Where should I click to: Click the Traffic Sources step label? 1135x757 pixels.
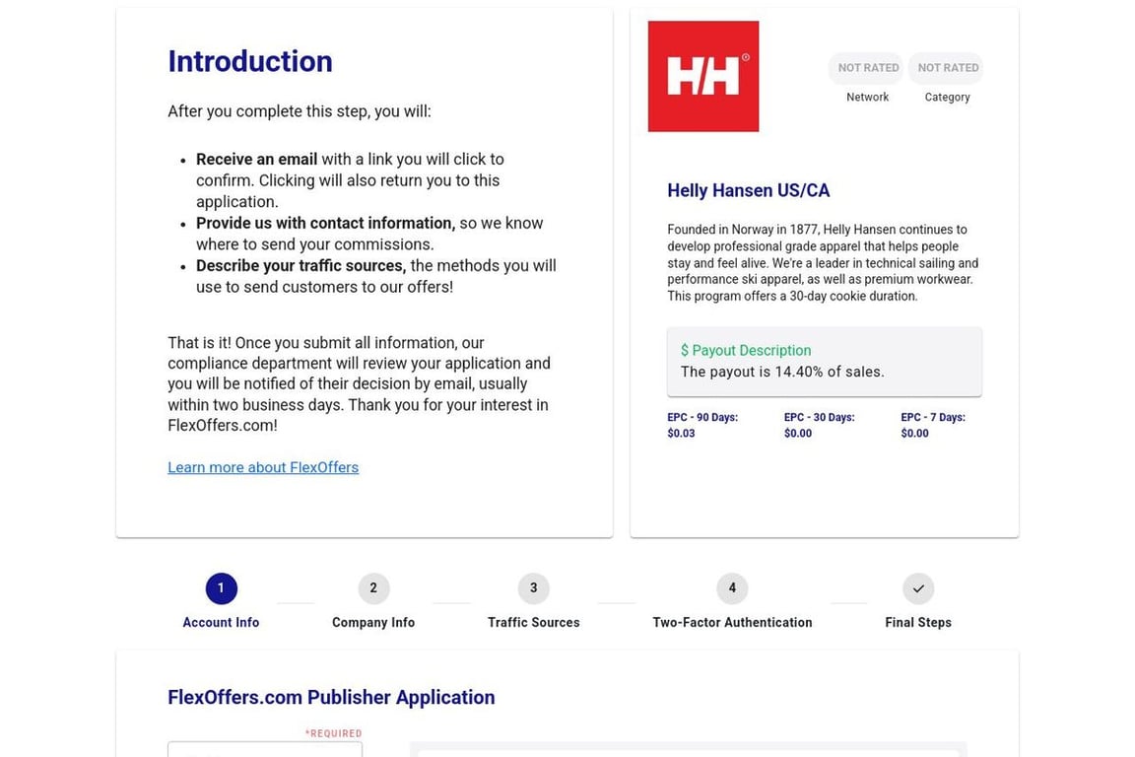[x=533, y=622]
